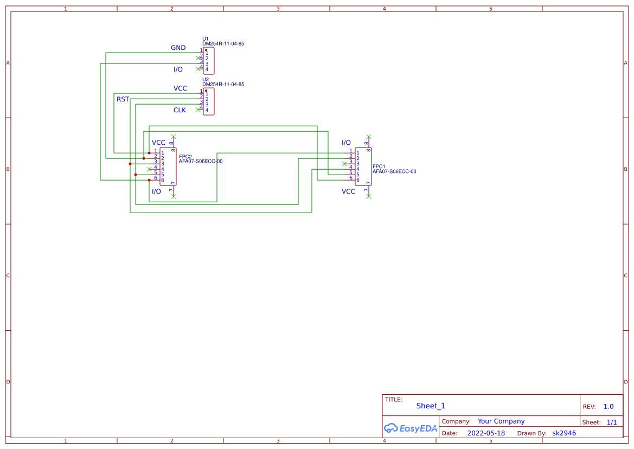This screenshot has width=634, height=449.
Task: Click the Drawn By name sk2946
Action: pos(563,433)
